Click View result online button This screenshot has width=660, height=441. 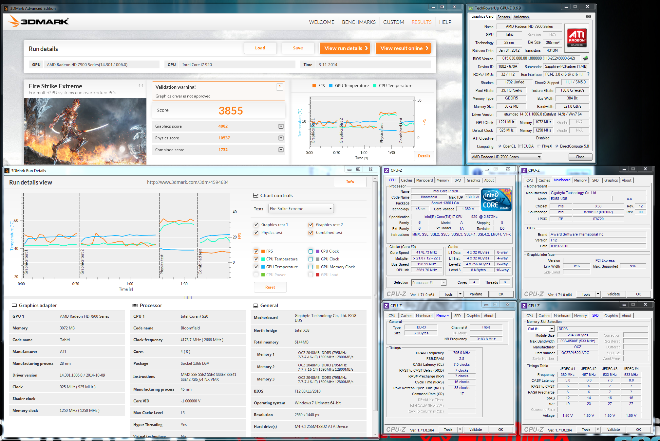pos(403,48)
